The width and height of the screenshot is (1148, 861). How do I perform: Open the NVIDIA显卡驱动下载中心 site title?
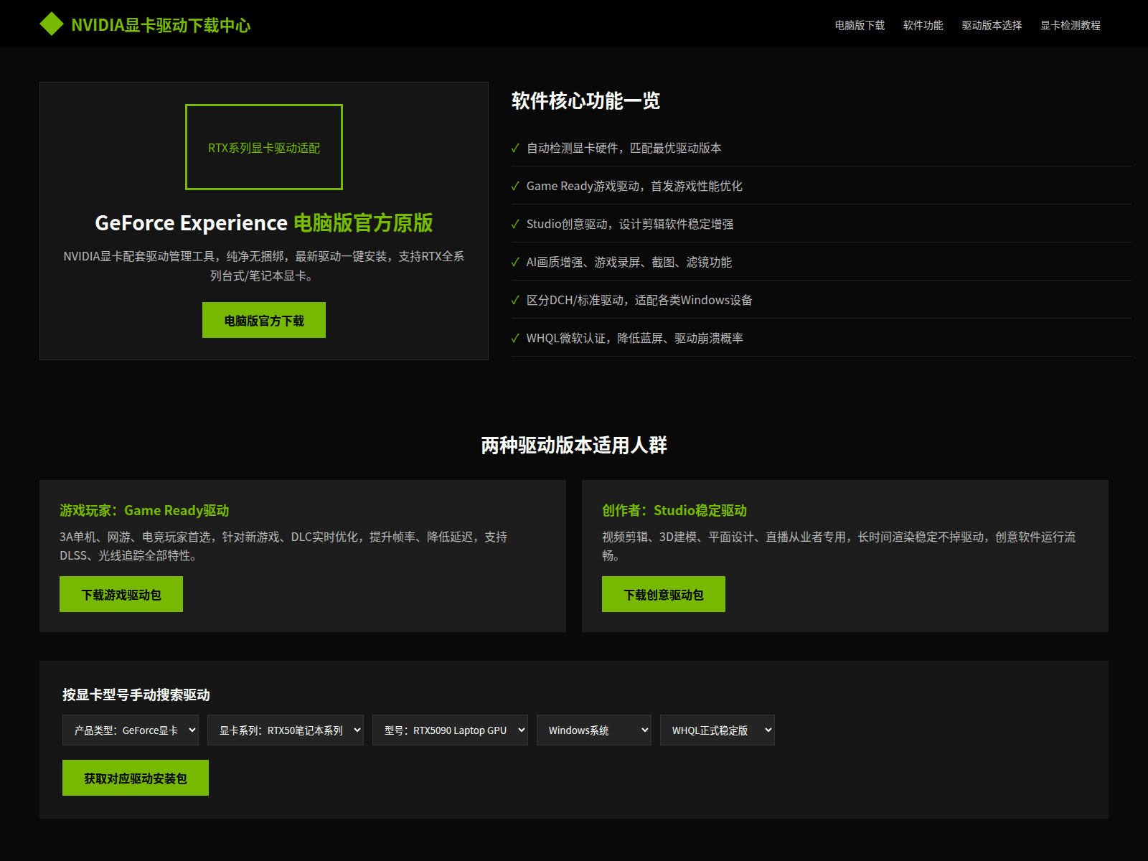pos(161,25)
